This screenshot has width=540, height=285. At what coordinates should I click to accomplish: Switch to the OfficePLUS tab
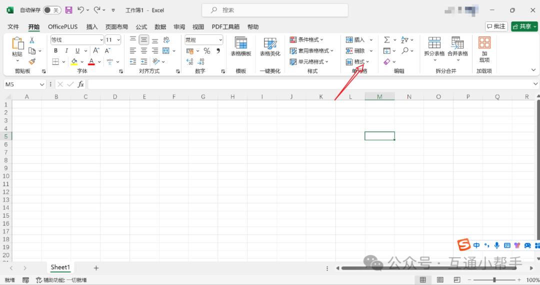click(62, 27)
